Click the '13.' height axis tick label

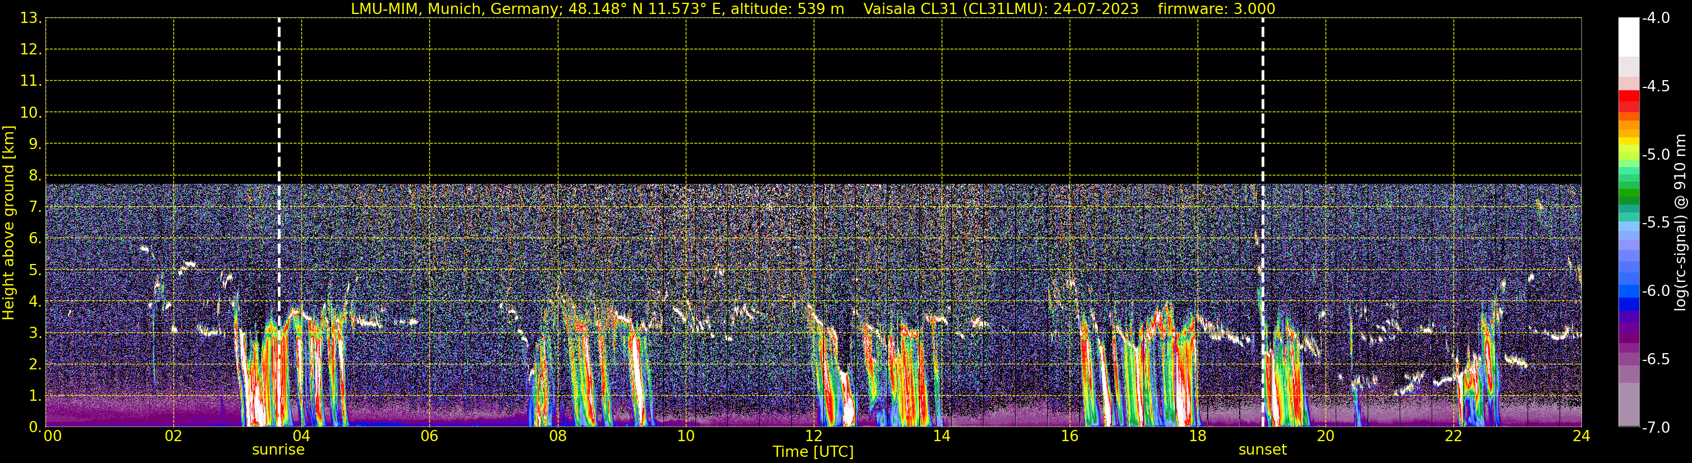point(31,18)
